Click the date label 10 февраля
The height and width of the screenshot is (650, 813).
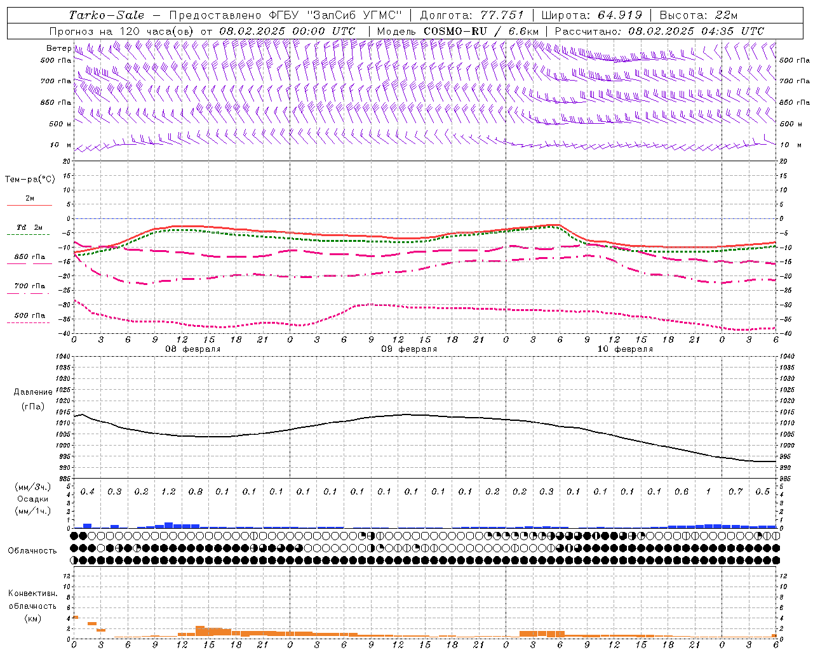point(625,349)
